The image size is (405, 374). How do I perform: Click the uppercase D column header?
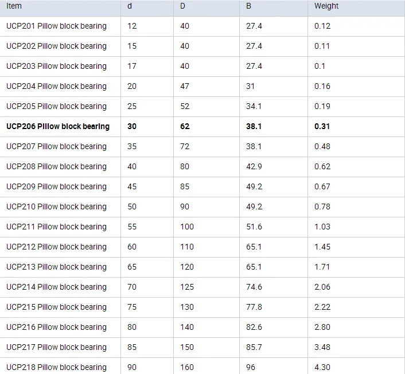point(183,6)
